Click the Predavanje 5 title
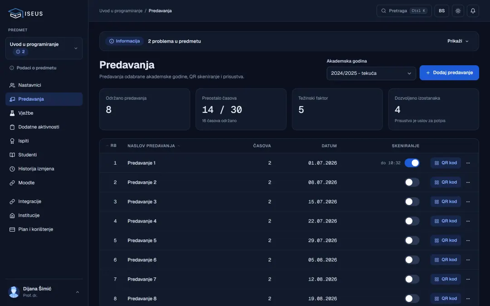The image size is (490, 306). [x=142, y=240]
